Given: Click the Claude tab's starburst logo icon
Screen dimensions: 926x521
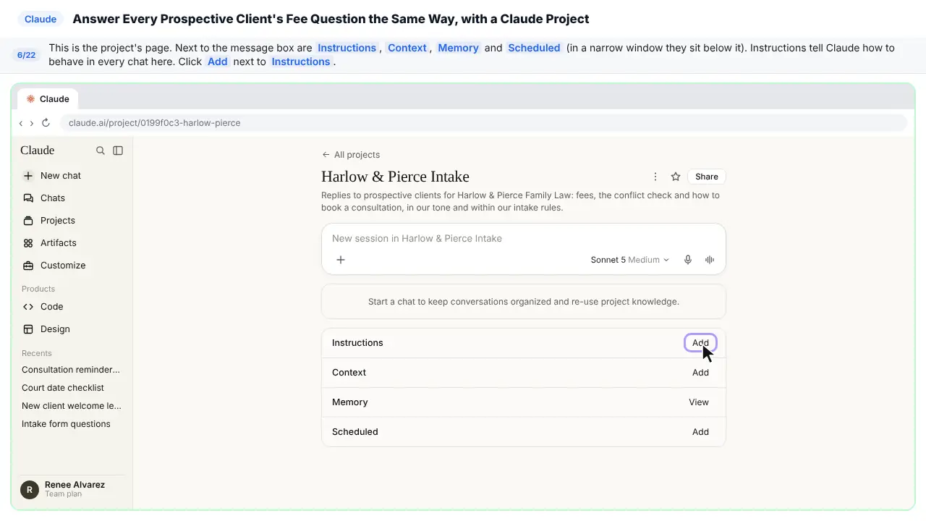Looking at the screenshot, I should point(30,99).
